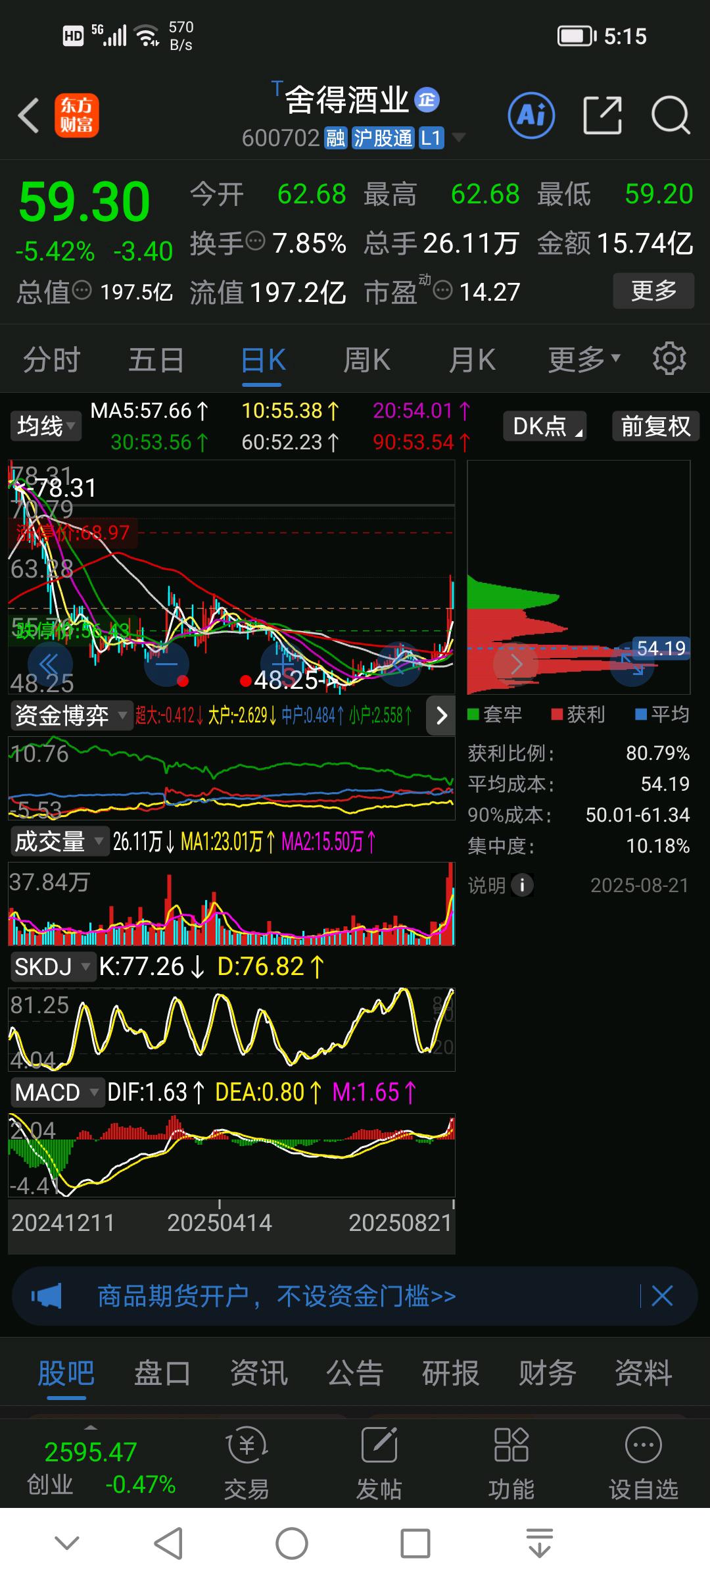The height and width of the screenshot is (1579, 710).
Task: Tap the zoom out minus chart control
Action: (166, 664)
